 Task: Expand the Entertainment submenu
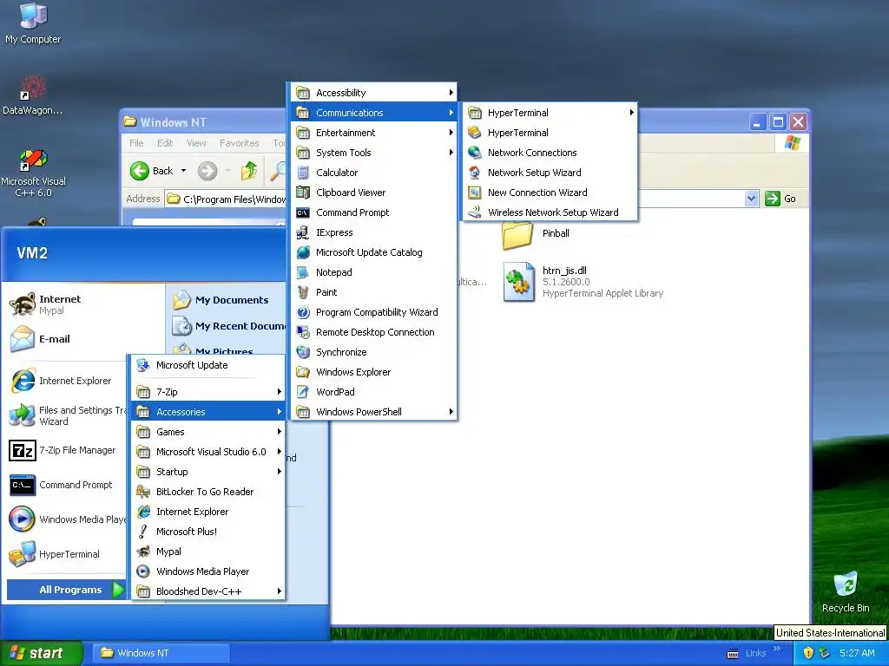coord(373,133)
